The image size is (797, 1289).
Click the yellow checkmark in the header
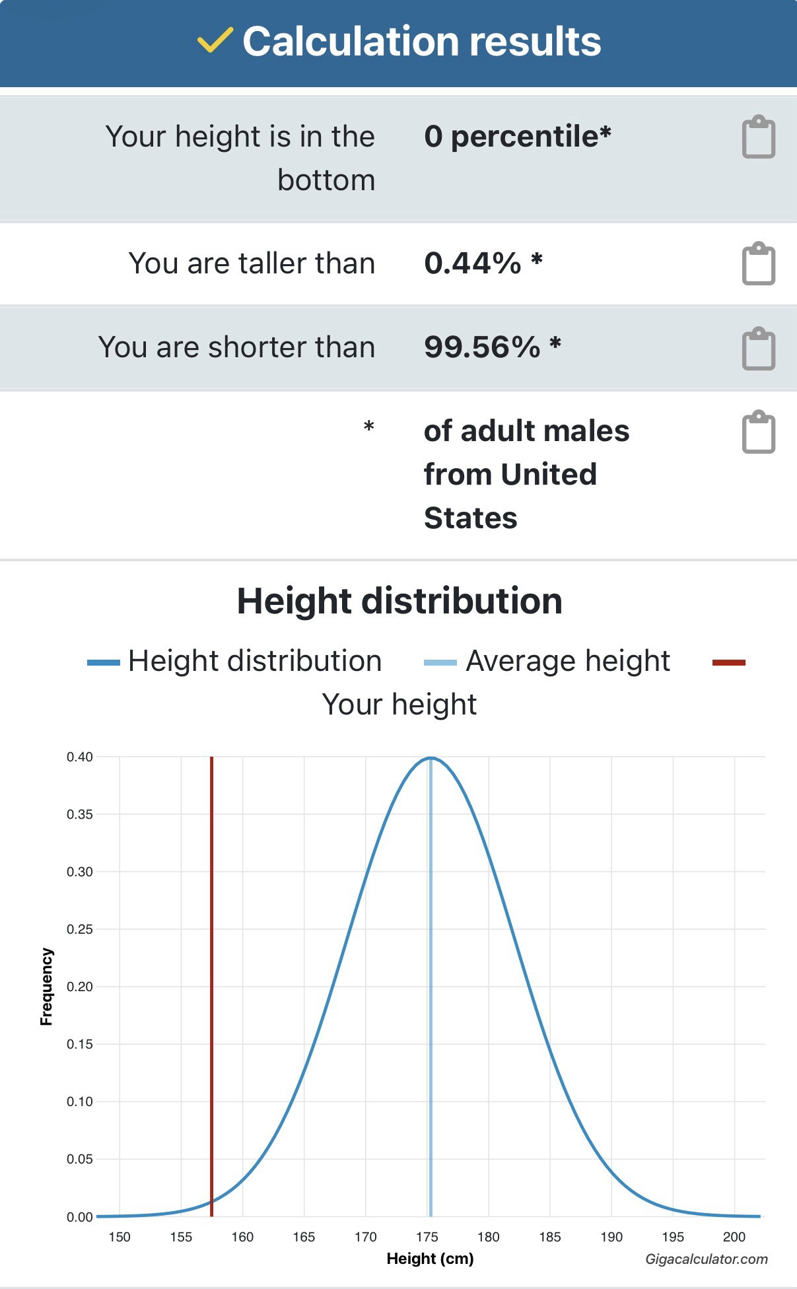click(215, 41)
